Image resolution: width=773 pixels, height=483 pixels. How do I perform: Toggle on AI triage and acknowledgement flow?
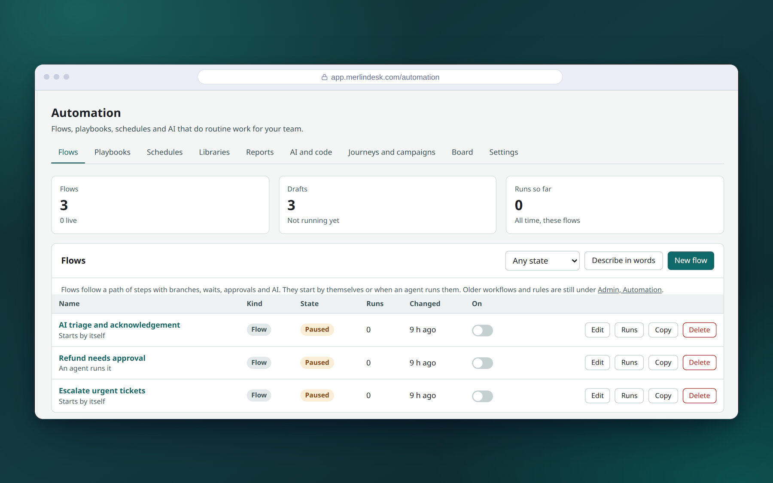482,330
